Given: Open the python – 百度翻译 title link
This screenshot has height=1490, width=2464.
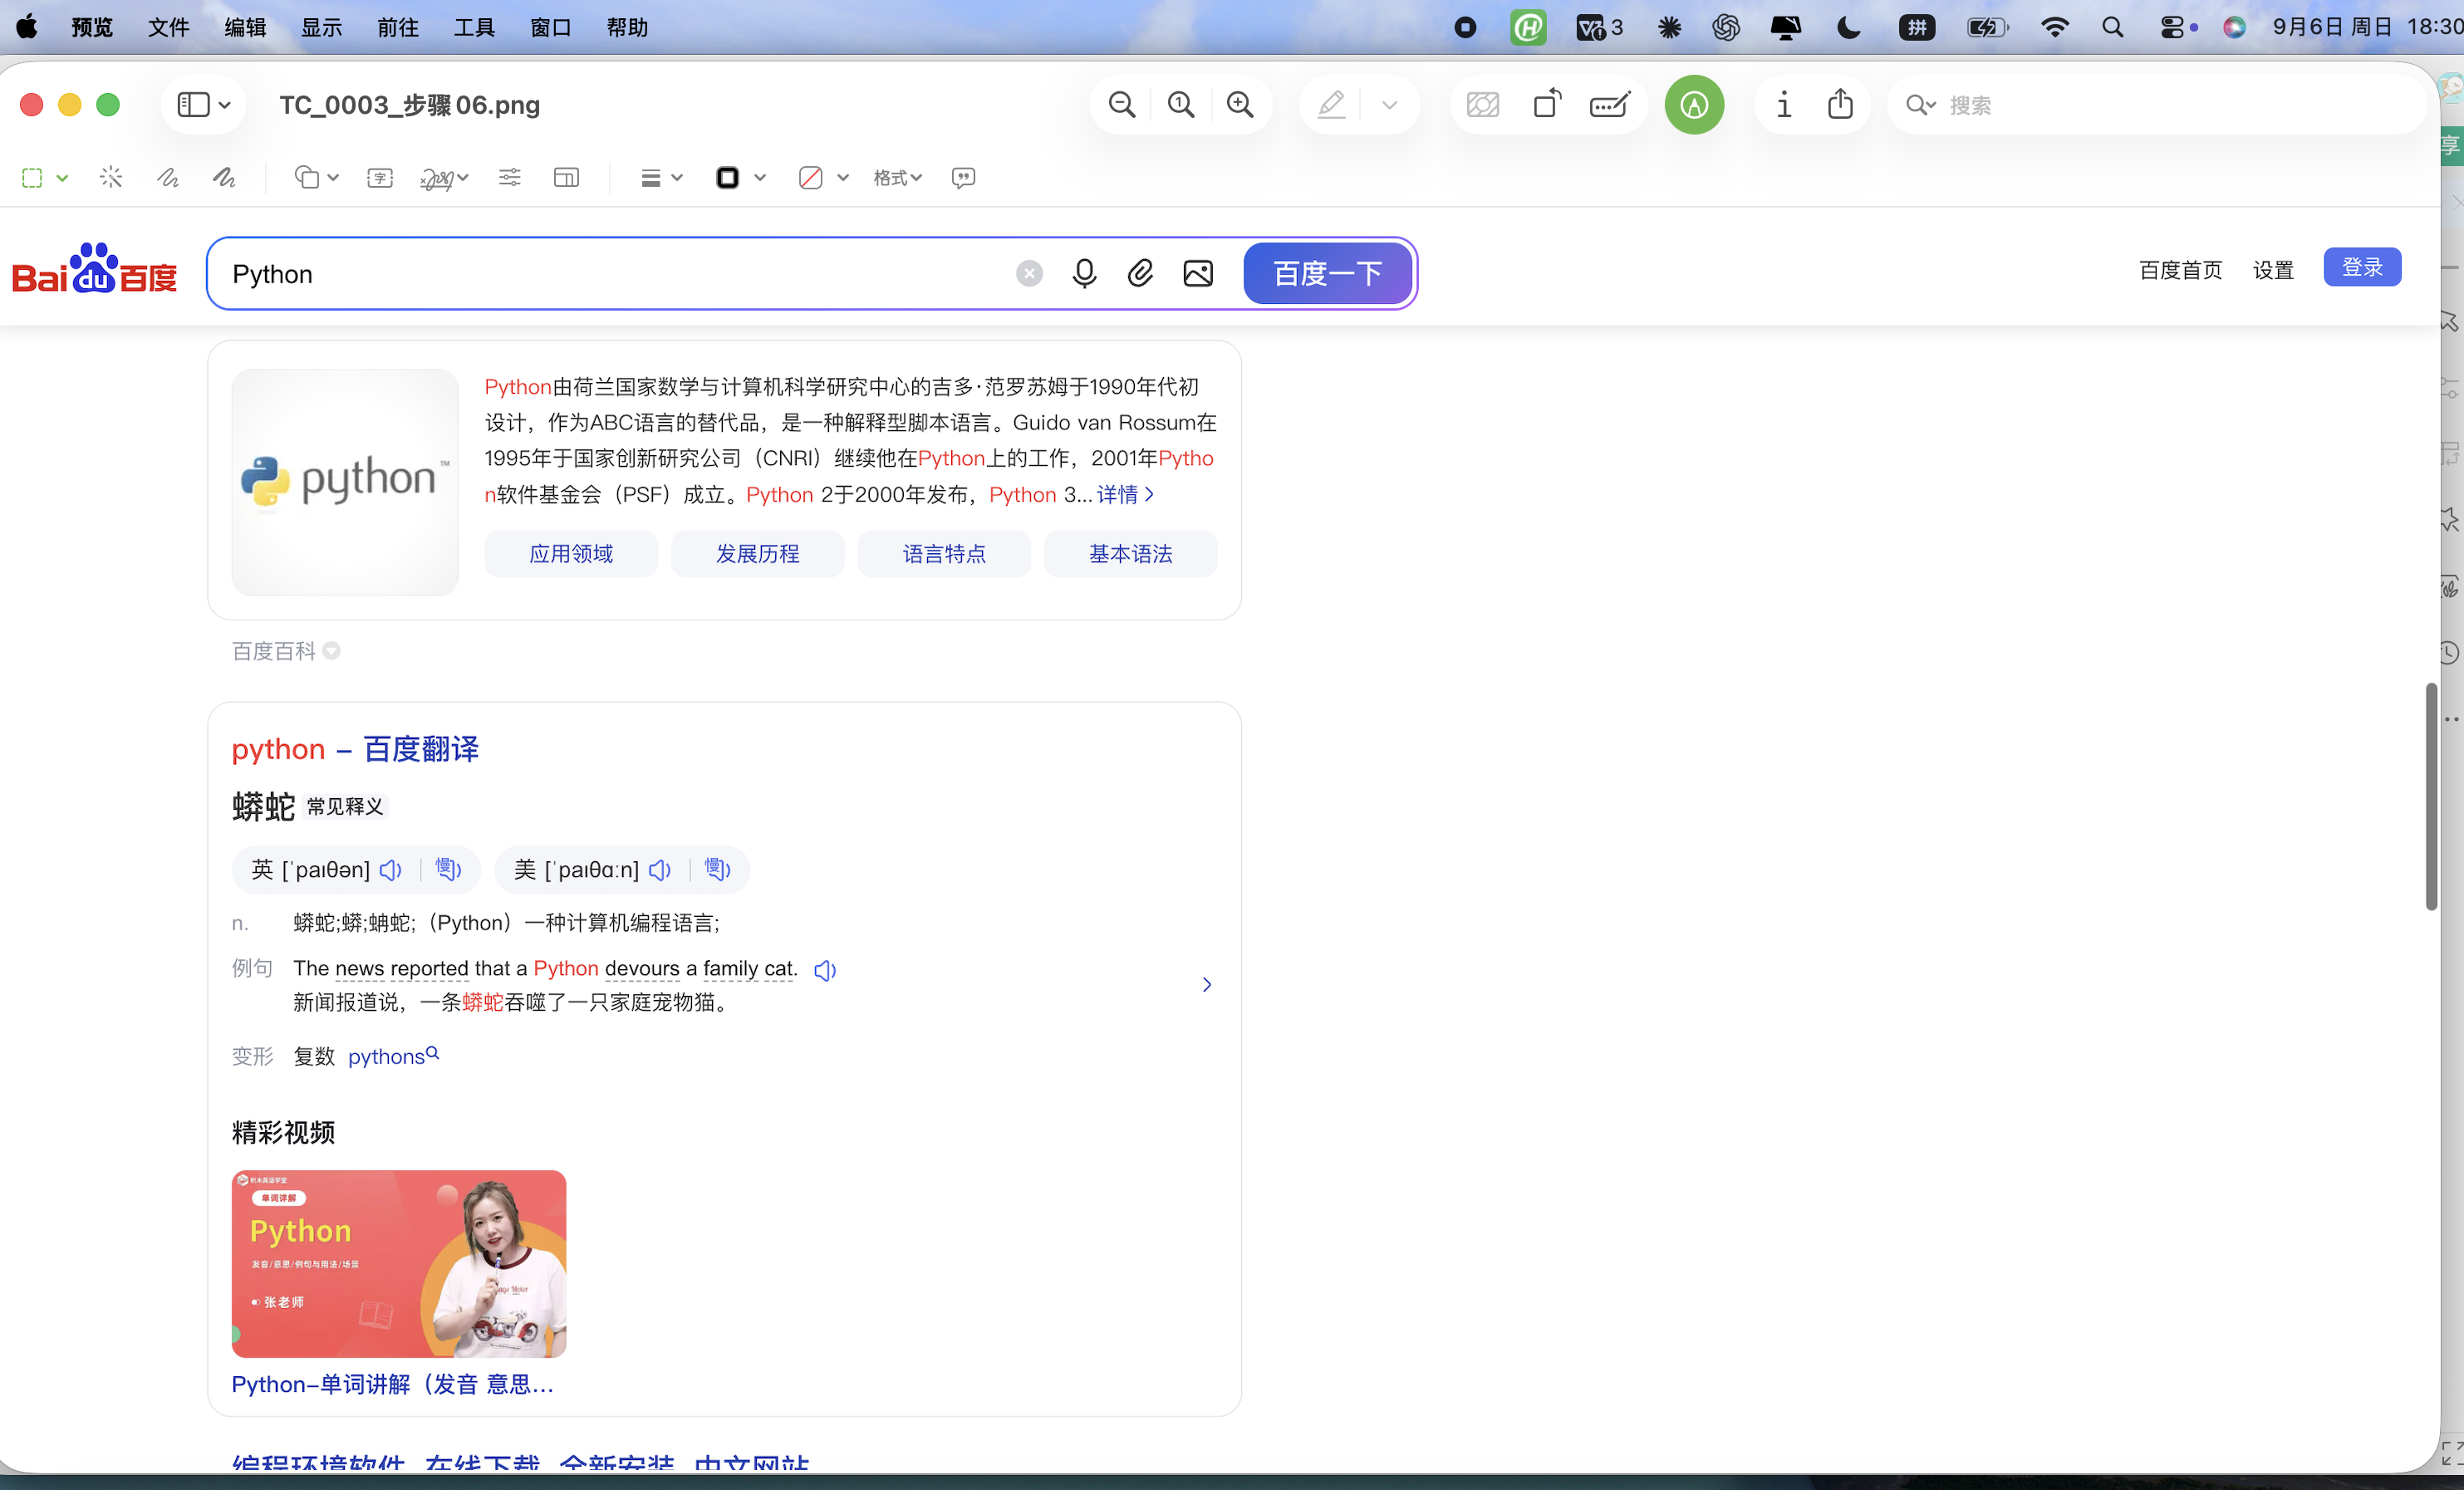Looking at the screenshot, I should [x=355, y=748].
